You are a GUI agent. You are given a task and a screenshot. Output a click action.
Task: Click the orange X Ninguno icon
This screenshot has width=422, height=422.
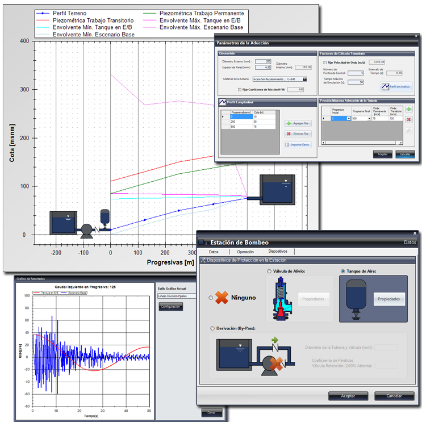point(222,298)
